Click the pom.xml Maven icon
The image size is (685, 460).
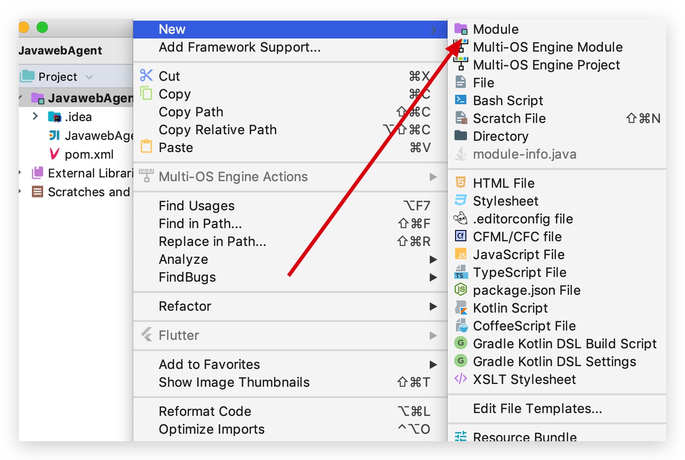pos(54,154)
